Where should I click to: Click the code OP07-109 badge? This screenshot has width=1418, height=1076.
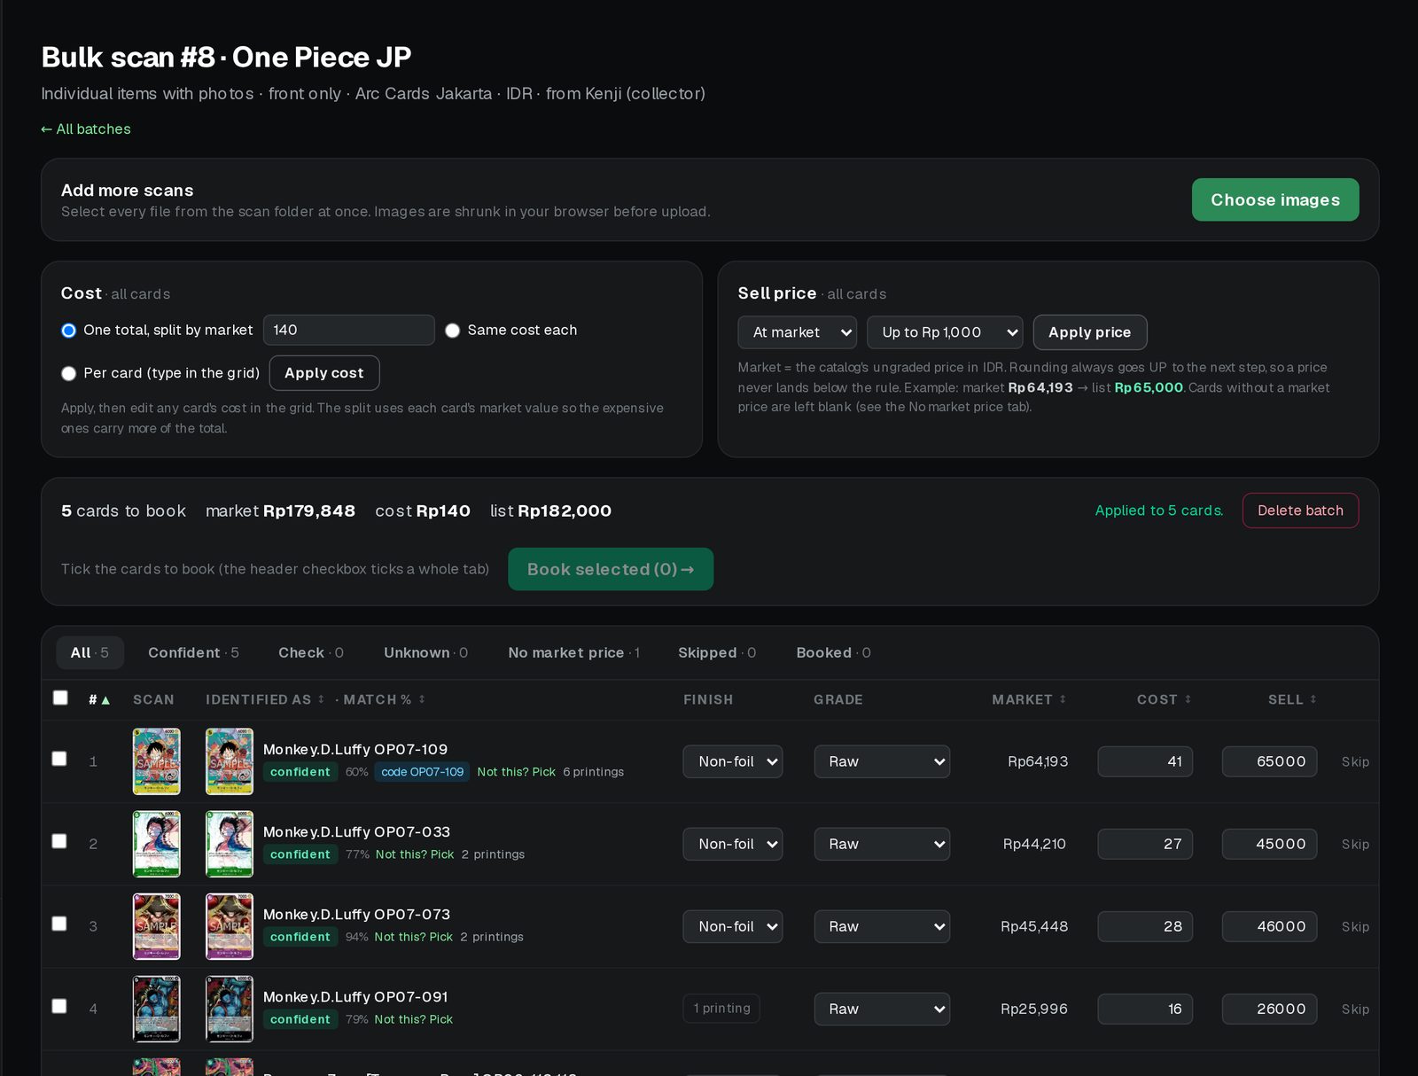pos(423,772)
